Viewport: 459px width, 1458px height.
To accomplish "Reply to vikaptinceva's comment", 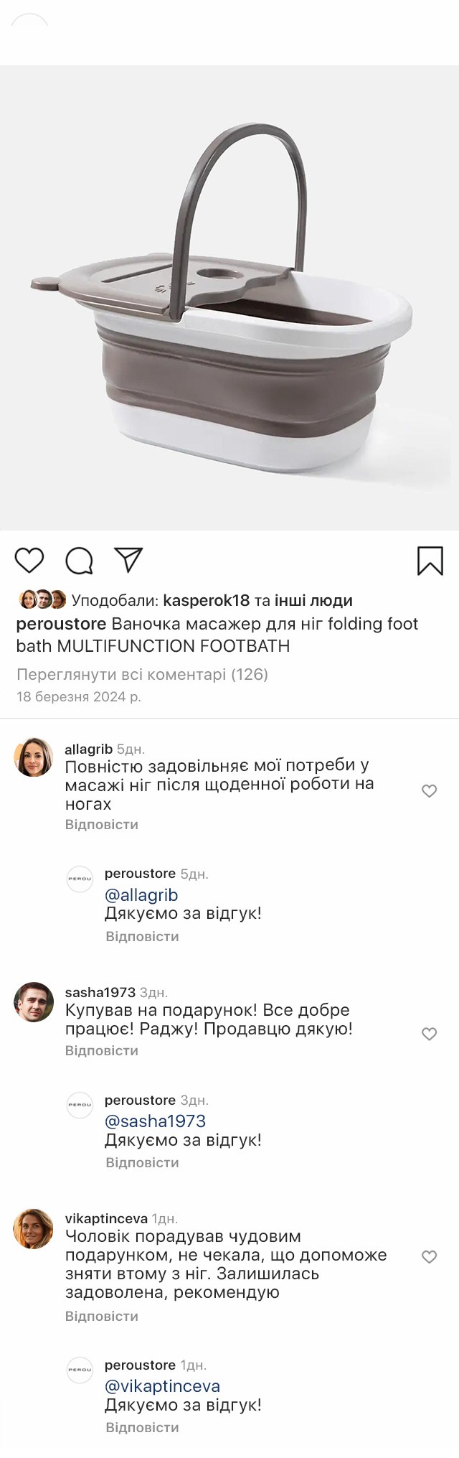I will 101,1316.
